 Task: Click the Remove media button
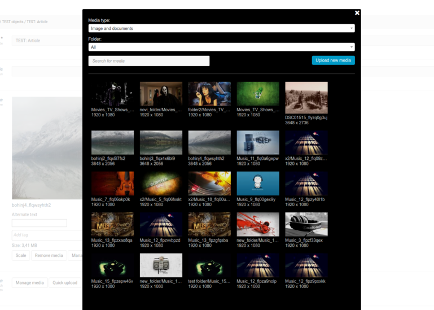[x=49, y=256]
